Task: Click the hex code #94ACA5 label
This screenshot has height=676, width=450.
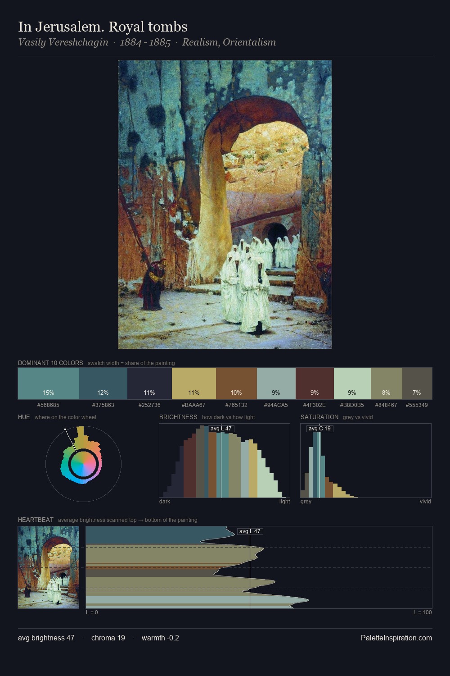Action: click(276, 405)
